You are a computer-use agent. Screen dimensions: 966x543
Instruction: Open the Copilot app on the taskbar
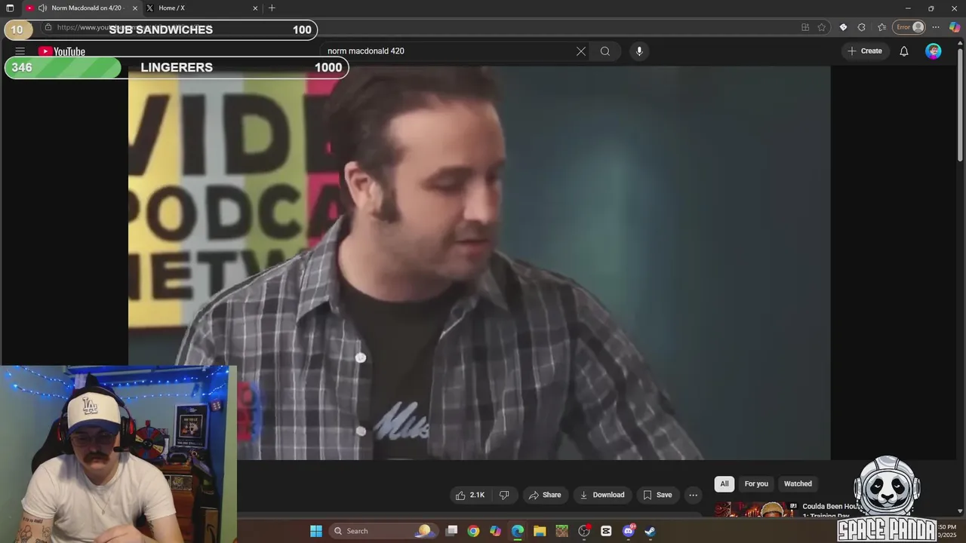coord(495,531)
